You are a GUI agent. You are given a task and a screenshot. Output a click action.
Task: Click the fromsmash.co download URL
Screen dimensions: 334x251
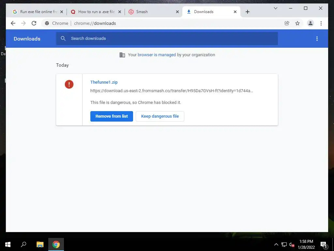click(x=172, y=91)
